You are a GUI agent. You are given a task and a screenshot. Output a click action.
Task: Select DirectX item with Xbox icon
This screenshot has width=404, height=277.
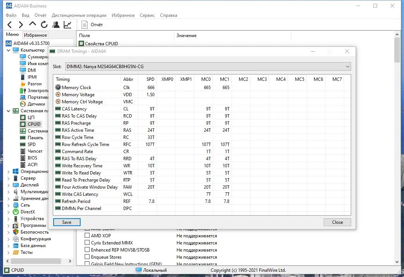[28, 212]
